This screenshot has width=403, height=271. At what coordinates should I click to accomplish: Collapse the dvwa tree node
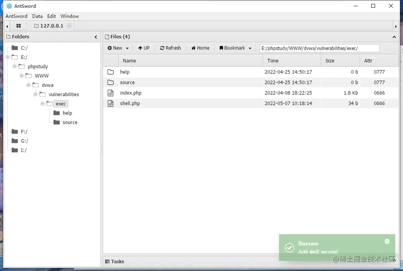pos(29,85)
